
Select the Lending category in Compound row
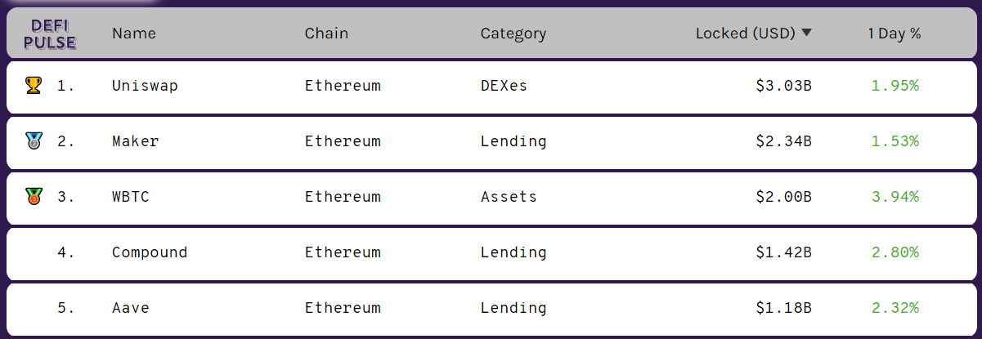[513, 252]
